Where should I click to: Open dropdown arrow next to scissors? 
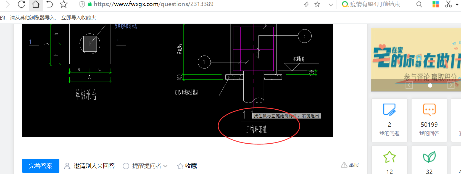tap(457, 5)
